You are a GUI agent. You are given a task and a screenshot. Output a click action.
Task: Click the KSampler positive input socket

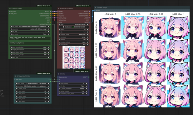click(58, 14)
